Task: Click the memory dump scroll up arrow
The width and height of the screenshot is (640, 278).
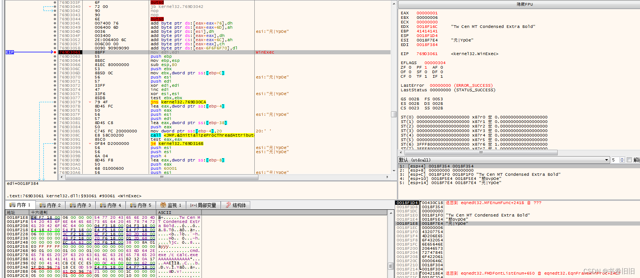Action: pos(391,213)
